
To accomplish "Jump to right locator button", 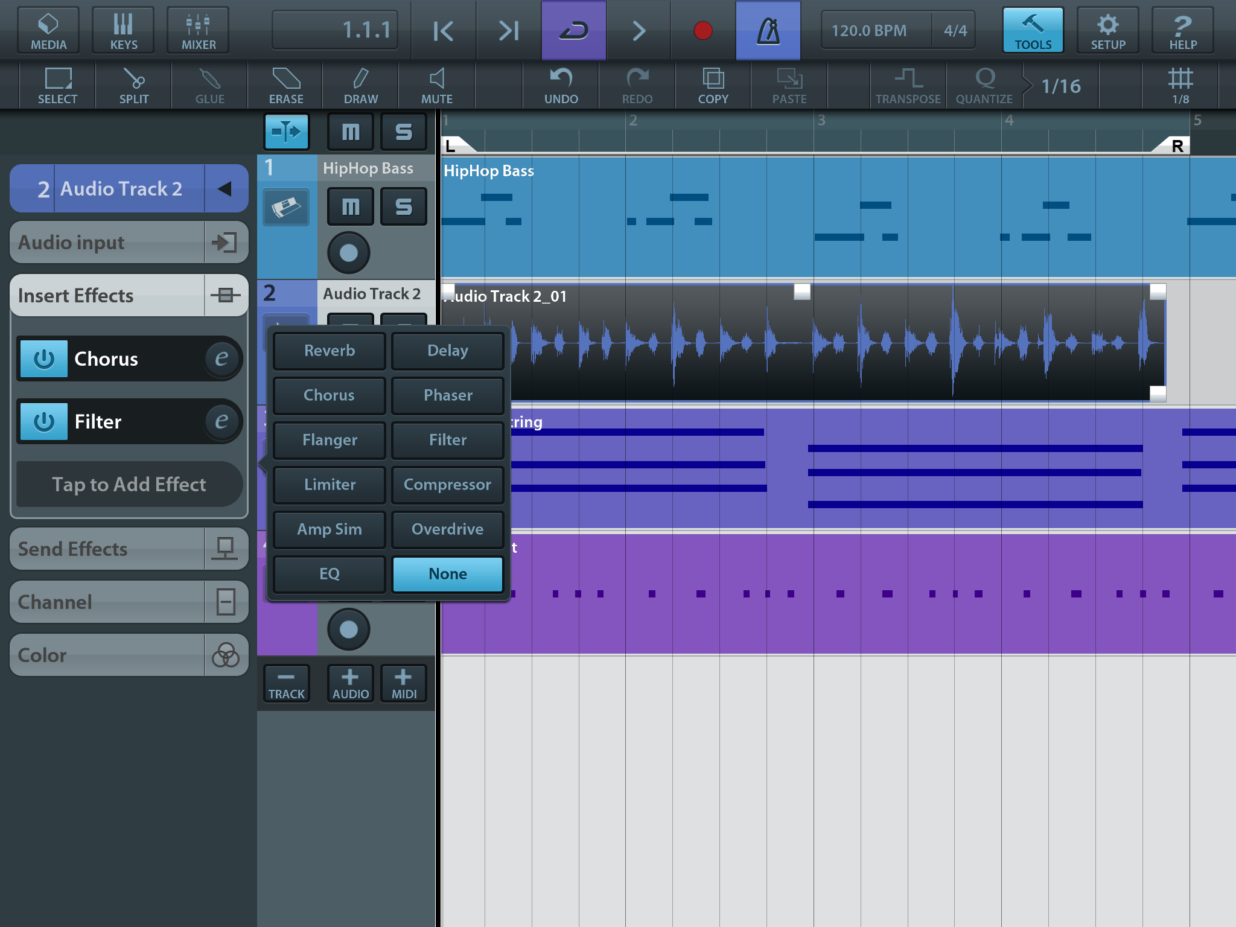I will [509, 30].
